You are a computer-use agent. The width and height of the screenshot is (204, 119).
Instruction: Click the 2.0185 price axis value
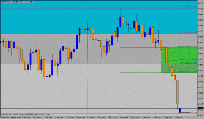point(201,3)
